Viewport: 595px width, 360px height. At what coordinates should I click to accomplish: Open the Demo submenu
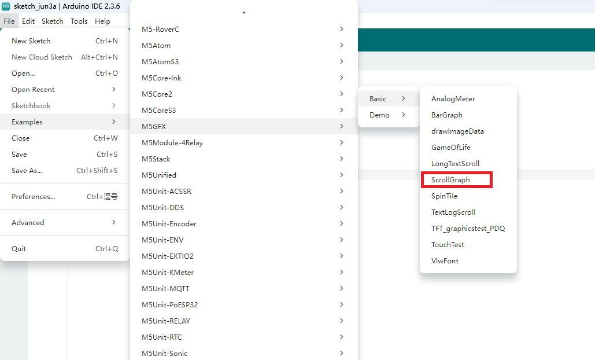389,115
